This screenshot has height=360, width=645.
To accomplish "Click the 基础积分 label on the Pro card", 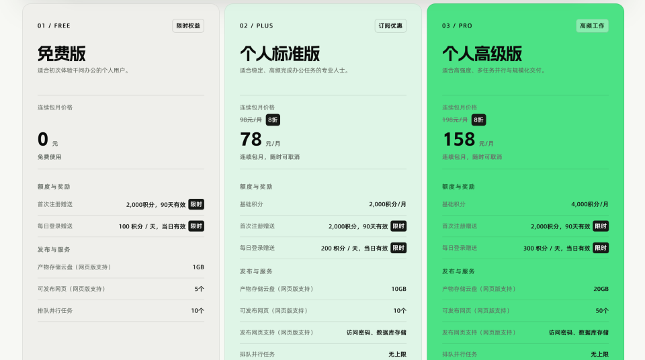I will tap(454, 204).
